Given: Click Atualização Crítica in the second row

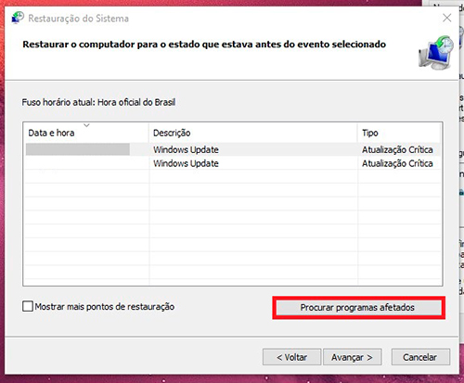Looking at the screenshot, I should click(x=397, y=163).
